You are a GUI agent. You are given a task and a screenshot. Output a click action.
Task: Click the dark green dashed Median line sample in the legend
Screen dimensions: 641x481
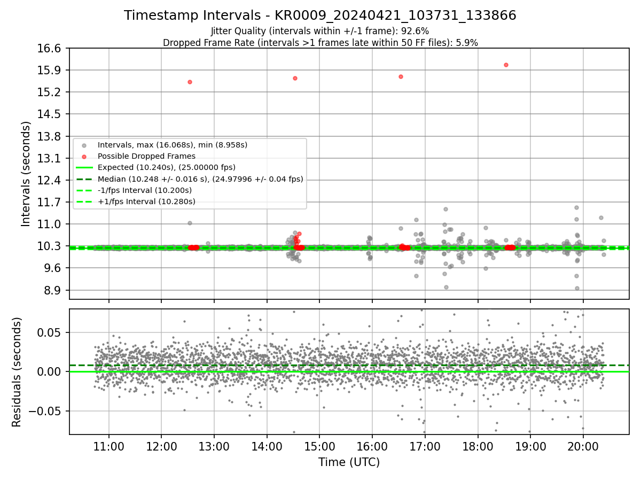coord(83,179)
